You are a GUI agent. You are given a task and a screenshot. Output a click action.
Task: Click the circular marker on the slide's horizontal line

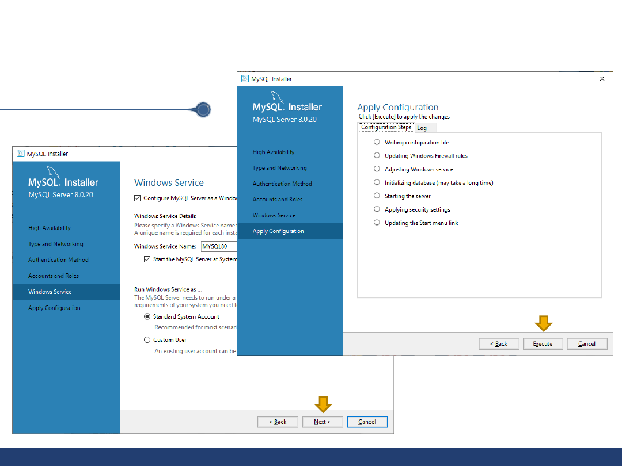[x=203, y=109]
